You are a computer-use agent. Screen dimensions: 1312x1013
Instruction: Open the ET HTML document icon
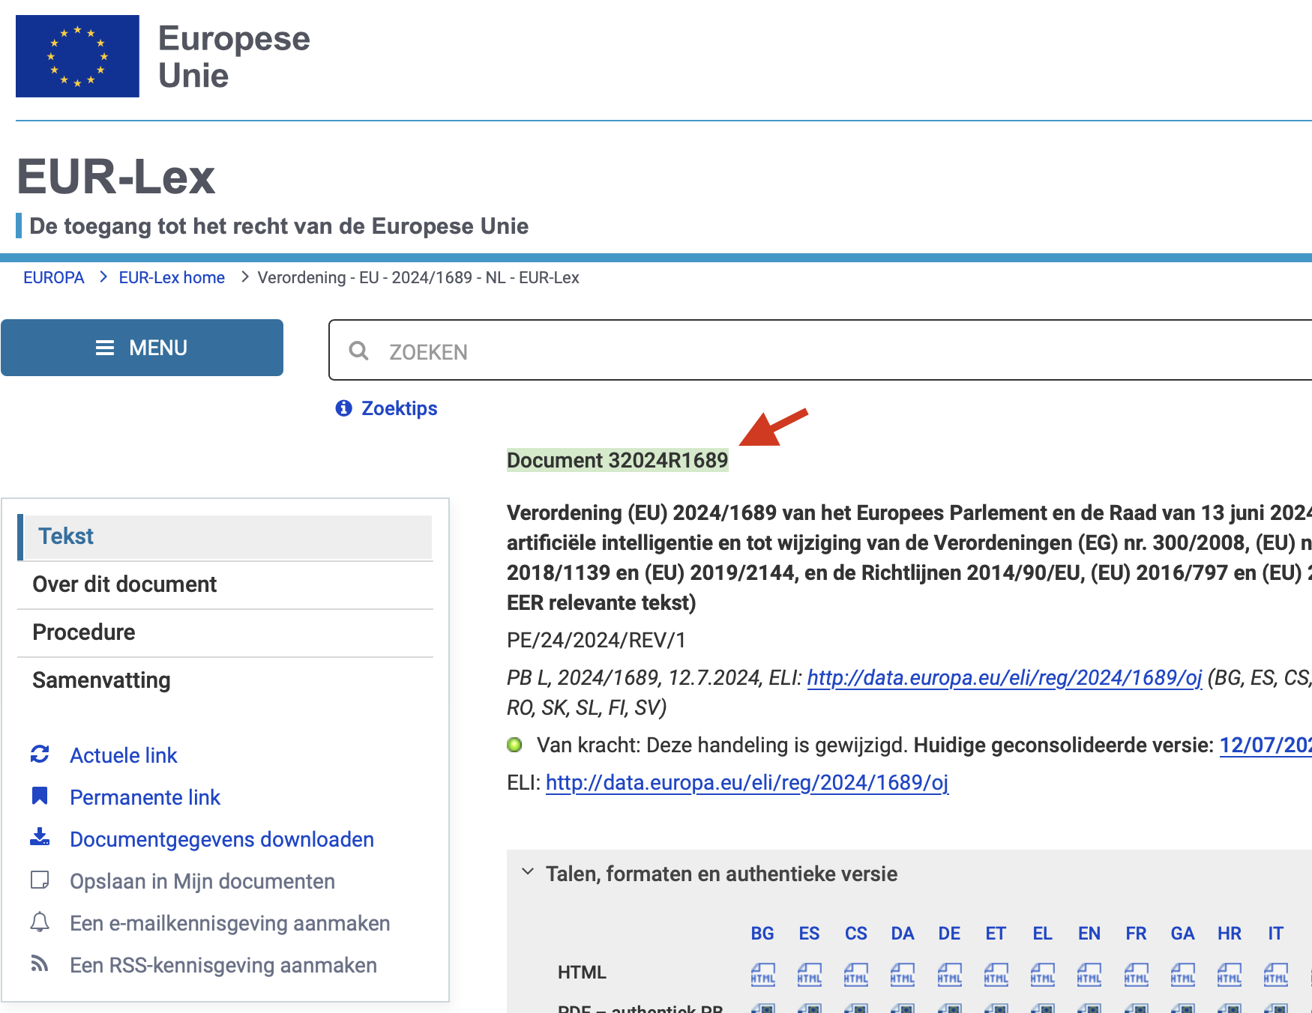point(996,974)
